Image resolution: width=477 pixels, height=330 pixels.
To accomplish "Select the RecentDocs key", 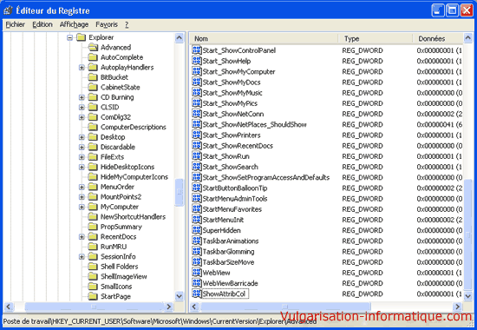I will 118,237.
